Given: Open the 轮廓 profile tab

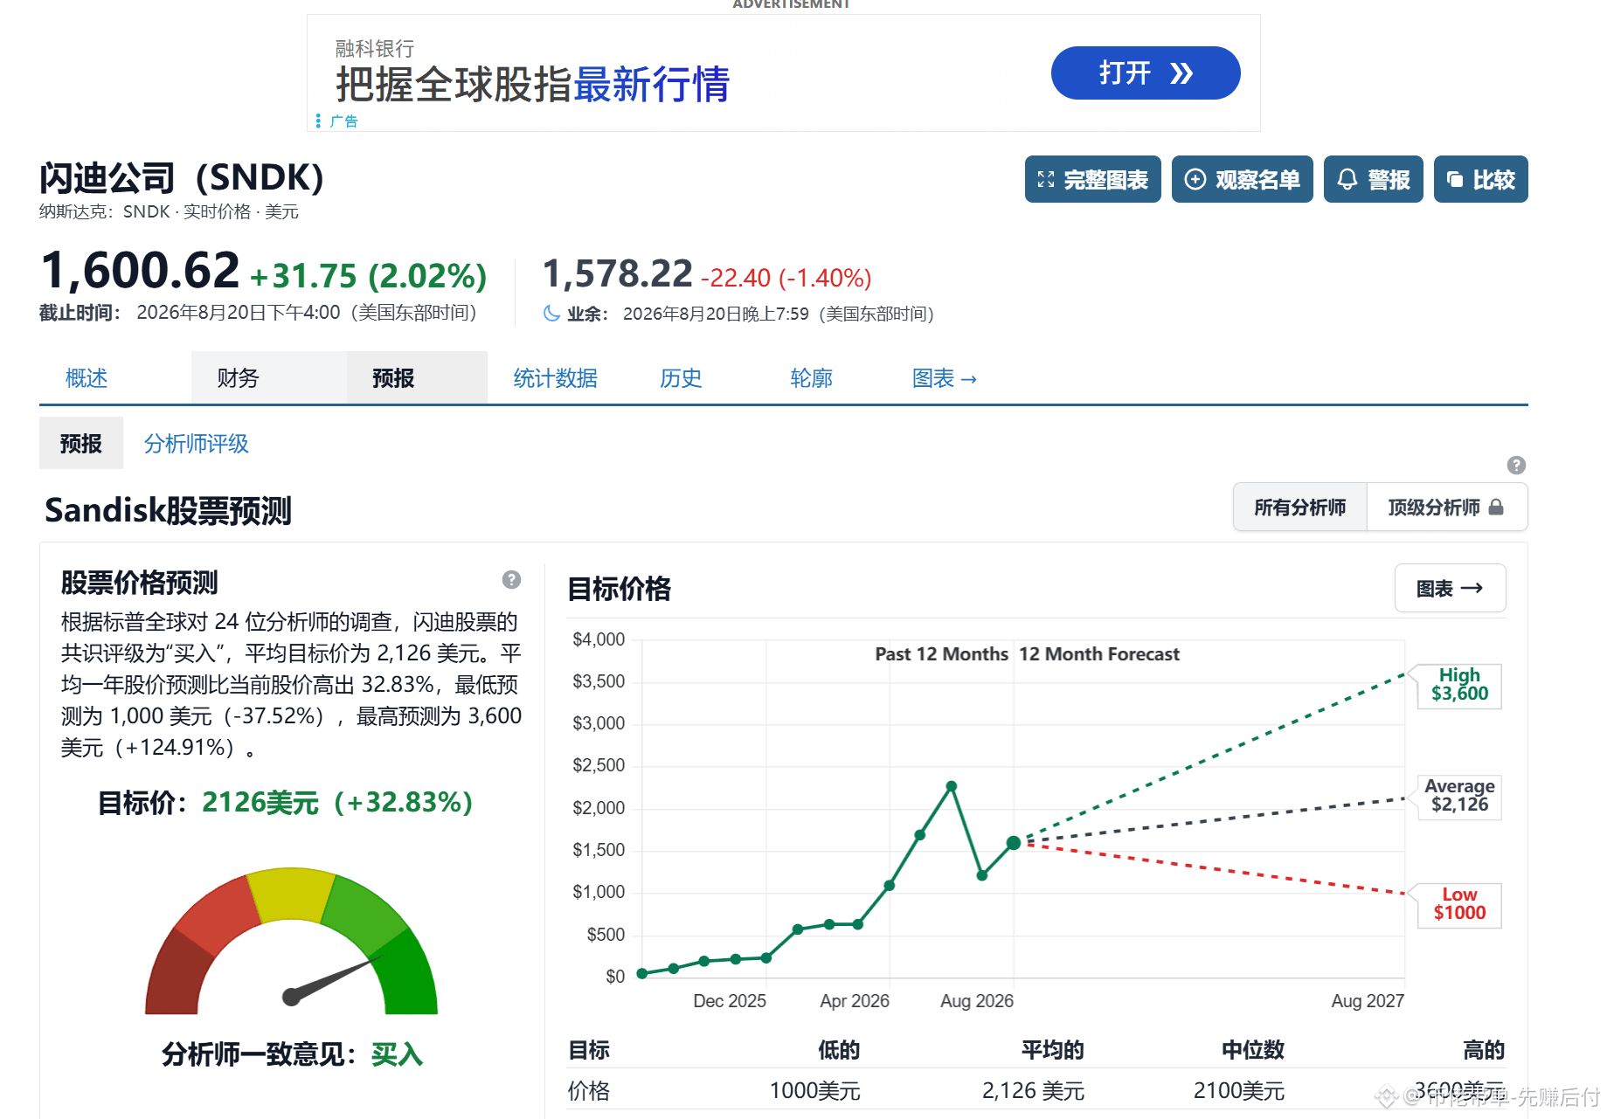Looking at the screenshot, I should pos(811,378).
